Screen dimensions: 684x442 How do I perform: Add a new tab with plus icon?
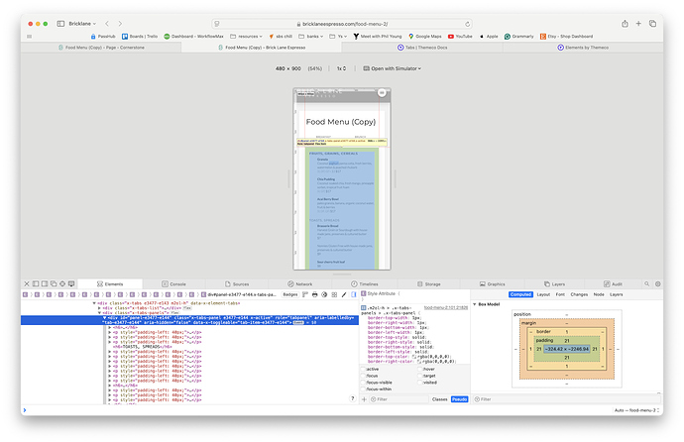(638, 24)
